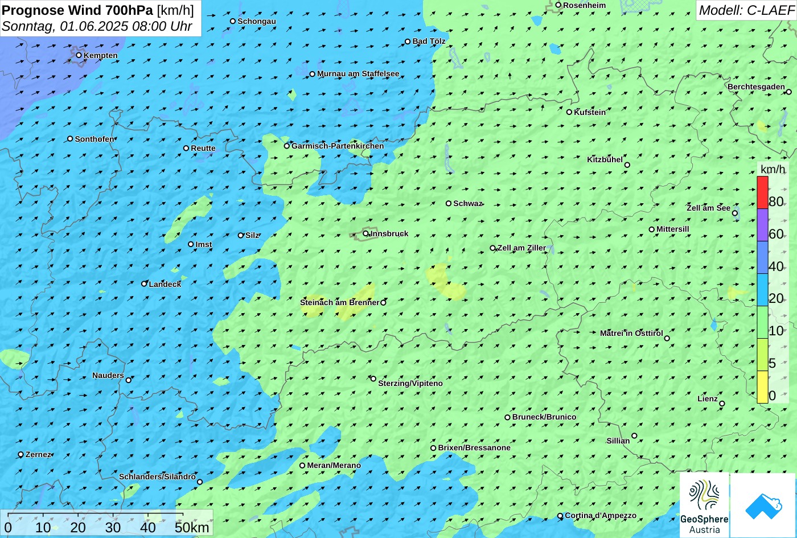The image size is (797, 538).
Task: Select the "Murnau am Staffelsee" label
Action: tap(358, 74)
